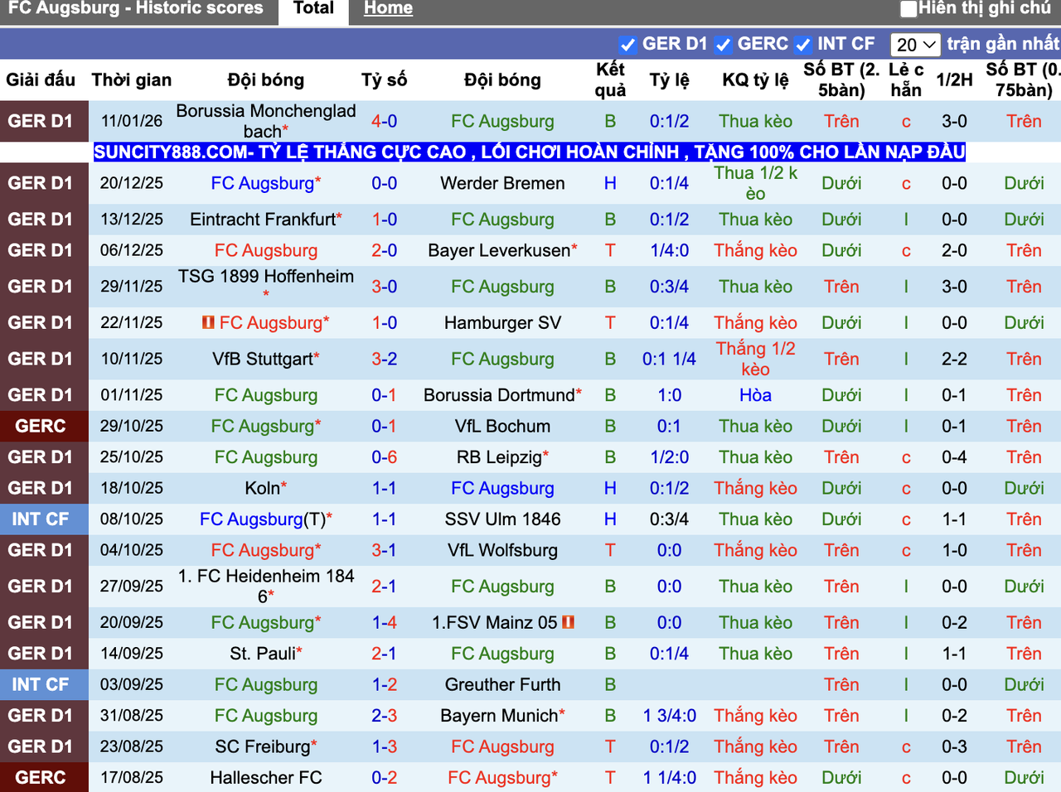
Task: Enable the Hiển thị ghi chú checkbox
Action: pyautogui.click(x=908, y=9)
